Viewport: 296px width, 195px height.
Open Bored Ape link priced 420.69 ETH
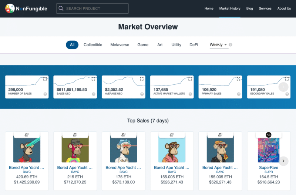(27, 168)
